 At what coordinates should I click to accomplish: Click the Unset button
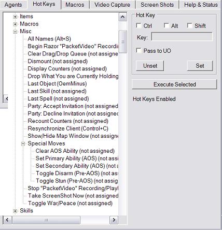pyautogui.click(x=150, y=66)
